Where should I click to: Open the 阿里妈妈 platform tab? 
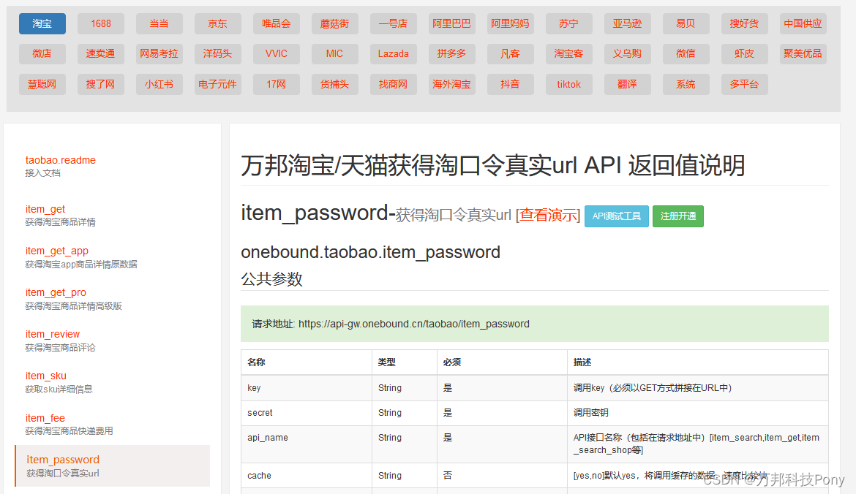(510, 23)
